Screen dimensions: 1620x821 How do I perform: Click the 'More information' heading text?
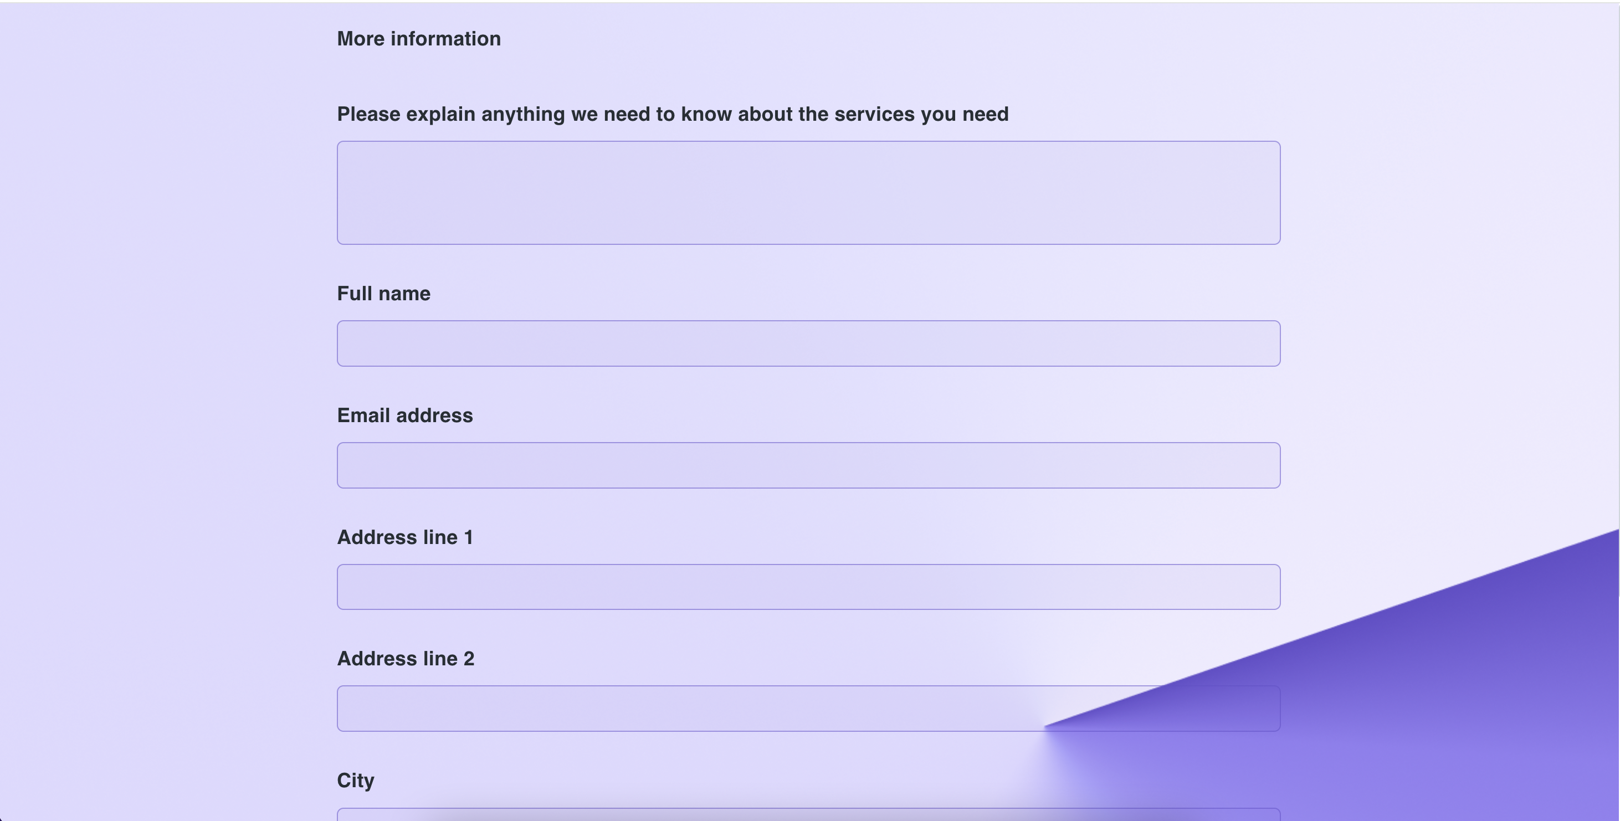[x=419, y=39]
